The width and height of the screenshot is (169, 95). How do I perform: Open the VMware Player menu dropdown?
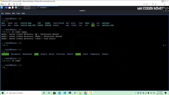pos(3,4)
